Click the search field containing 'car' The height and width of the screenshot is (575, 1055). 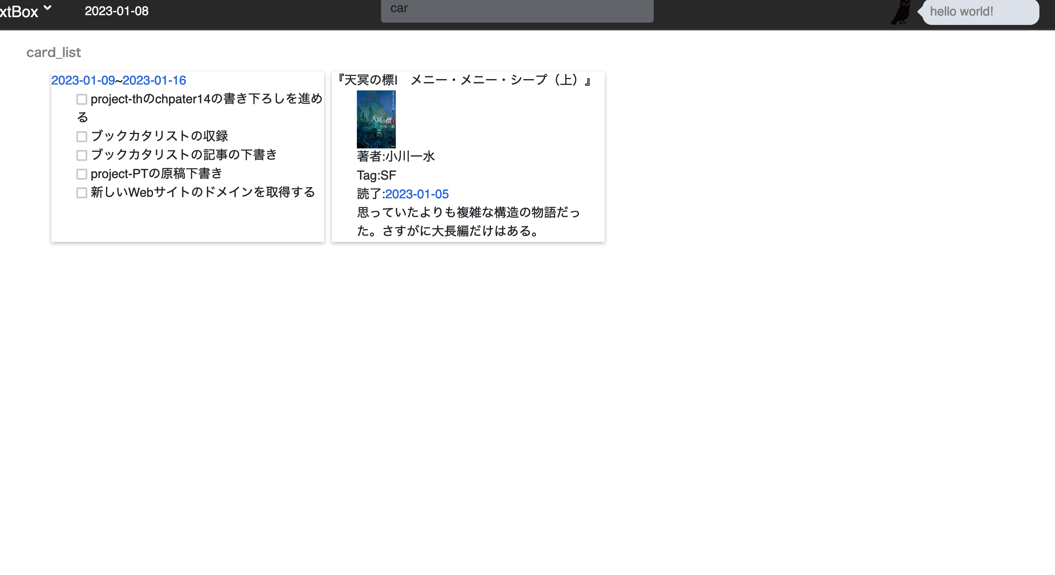[517, 10]
